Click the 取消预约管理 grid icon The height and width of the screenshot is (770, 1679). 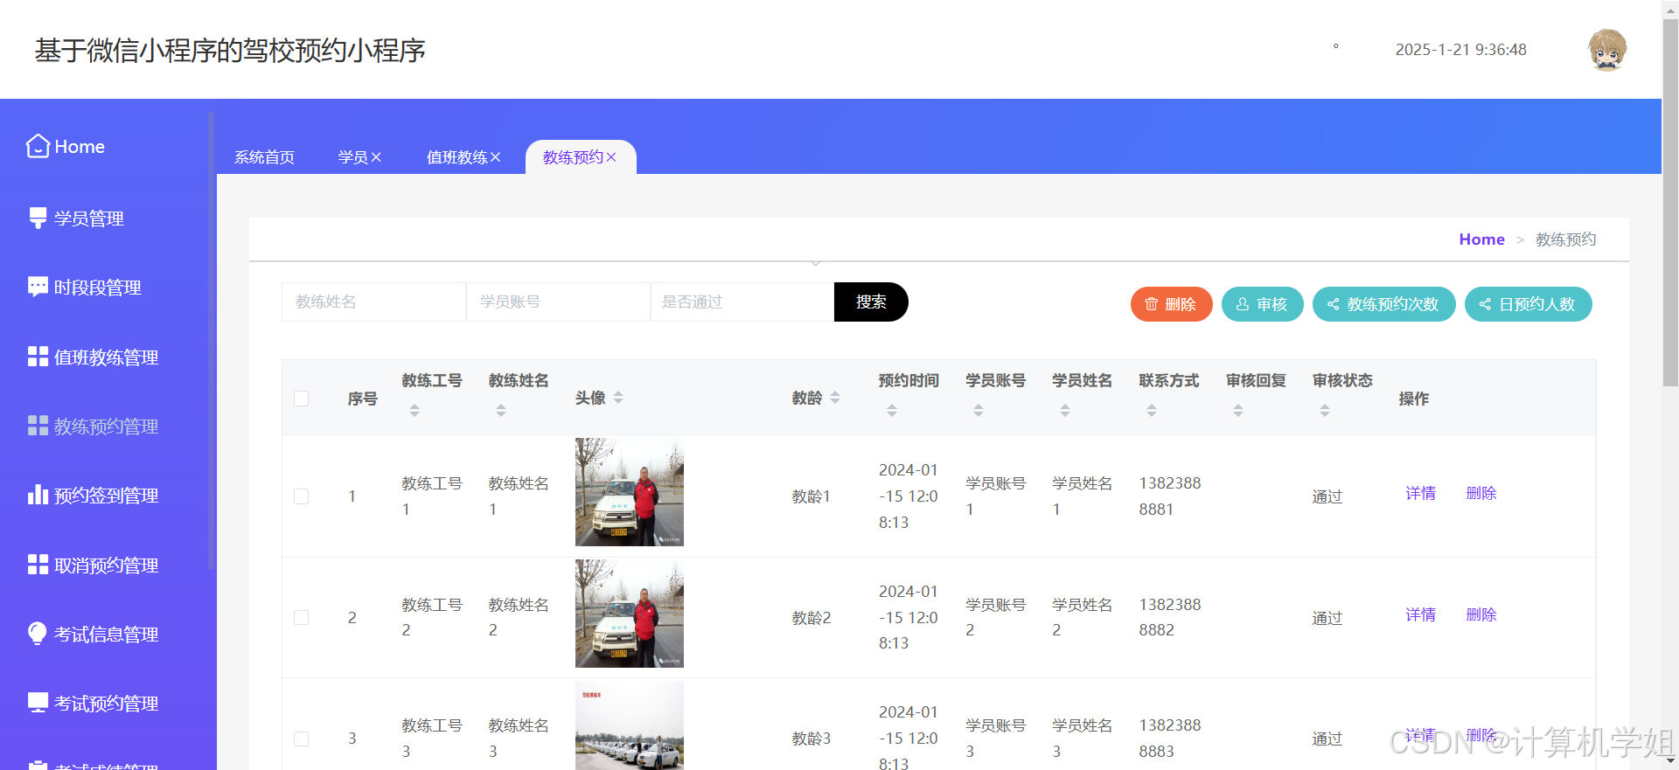click(38, 565)
